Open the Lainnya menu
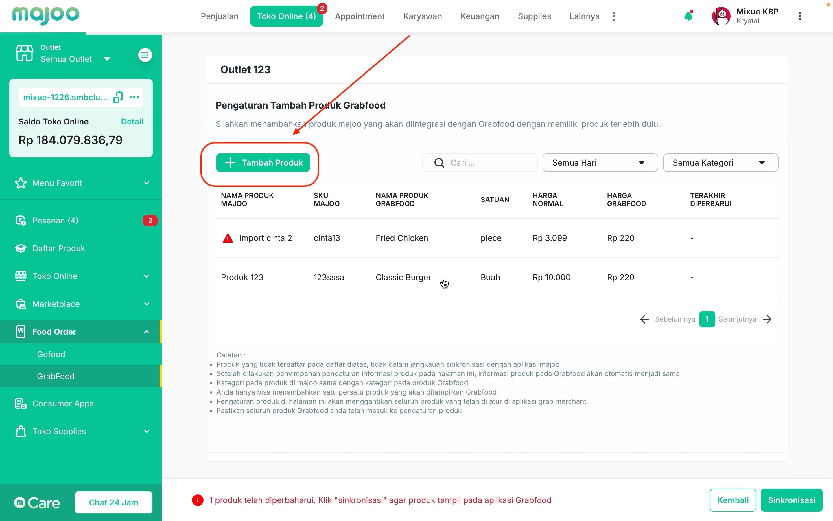The image size is (833, 521). (584, 16)
